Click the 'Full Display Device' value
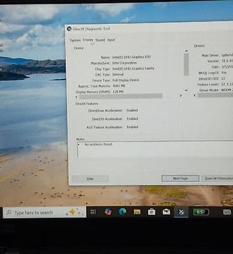Screen dimensions: 233x254 tap(126, 80)
